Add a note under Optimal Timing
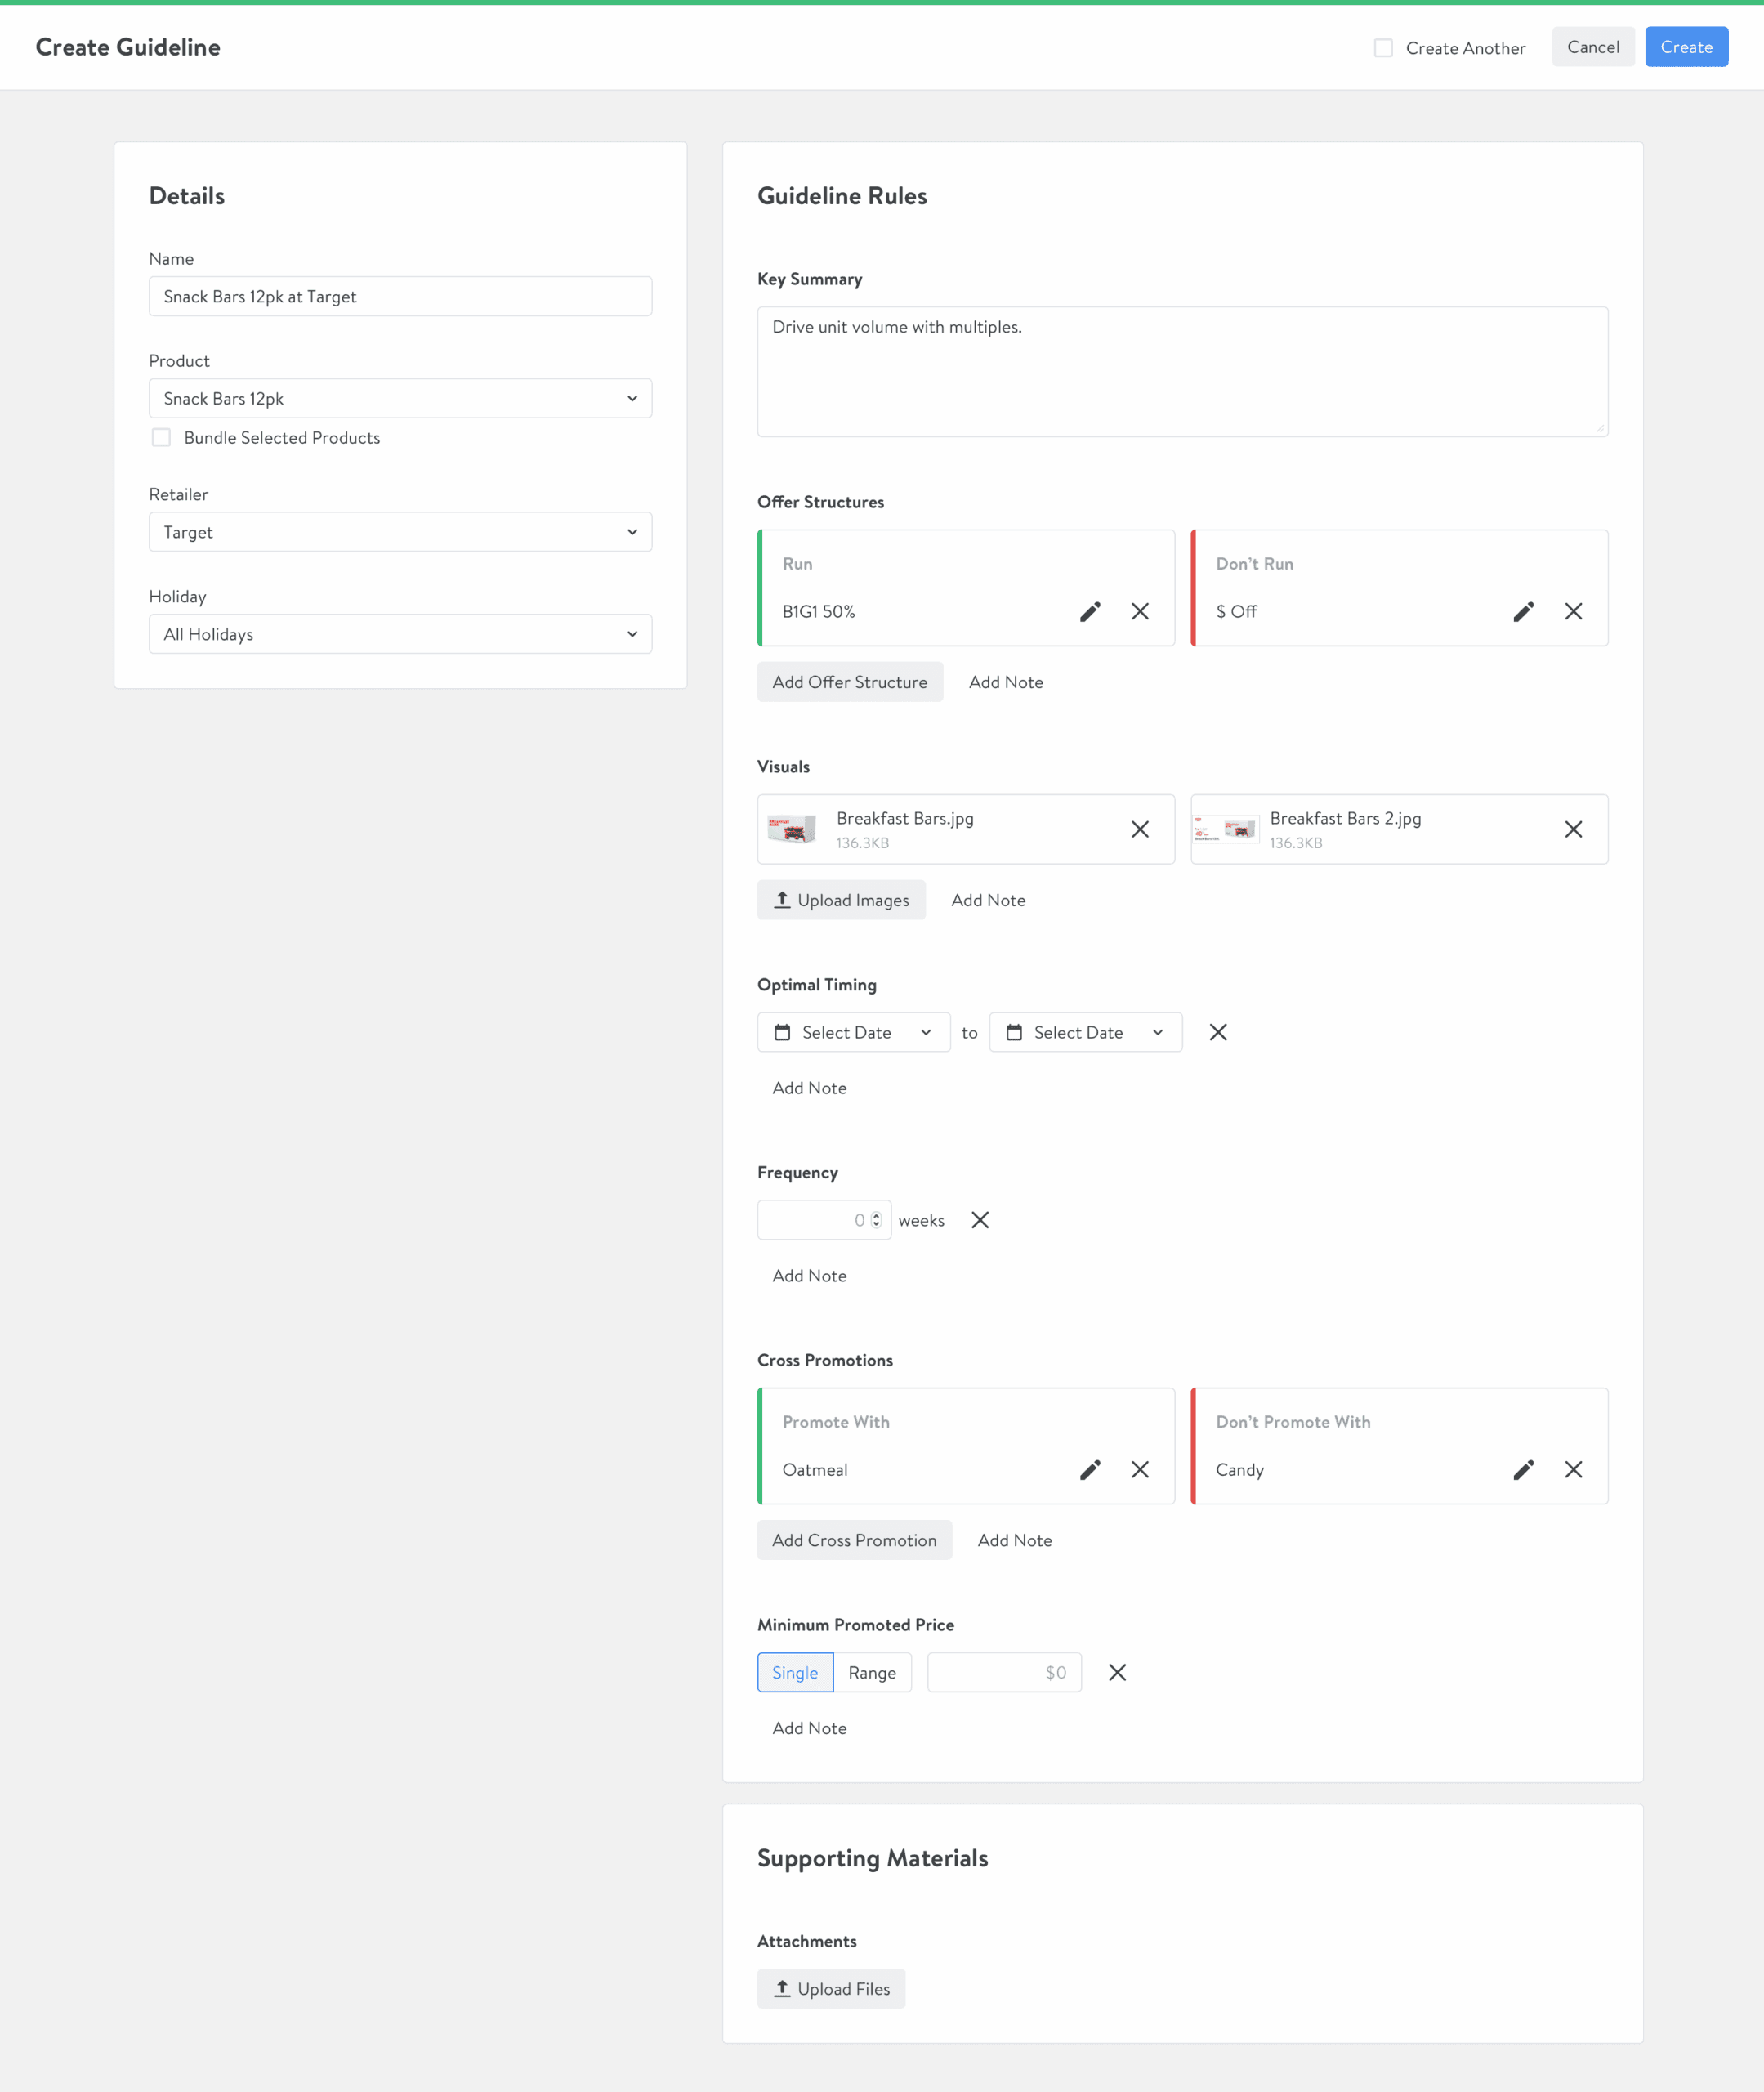The height and width of the screenshot is (2092, 1764). [x=809, y=1088]
